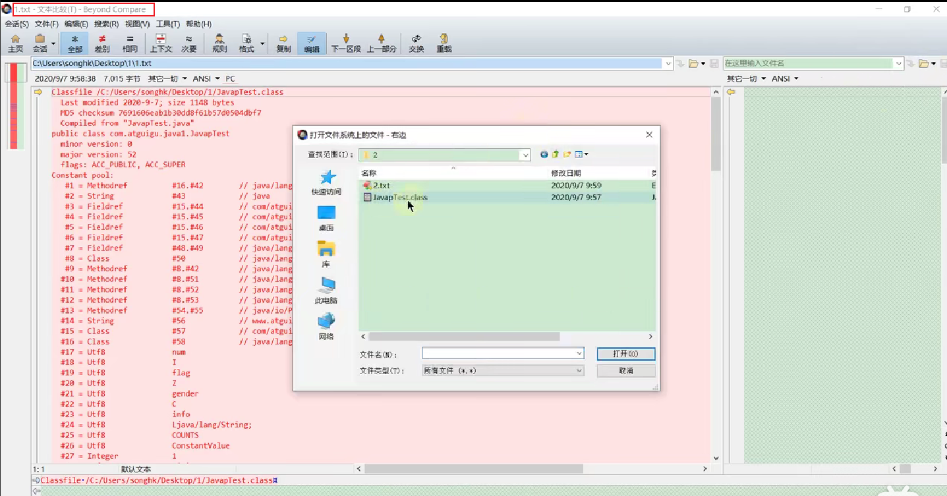
Task: Open the 工具(T) menu
Action: pyautogui.click(x=168, y=24)
